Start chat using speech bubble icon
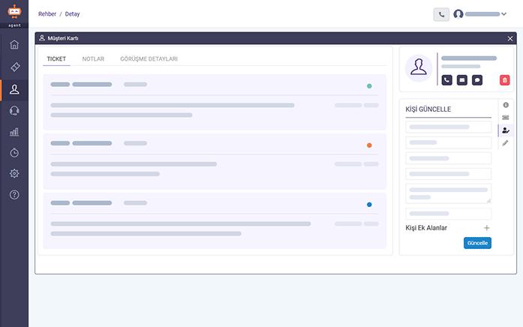 [x=477, y=80]
